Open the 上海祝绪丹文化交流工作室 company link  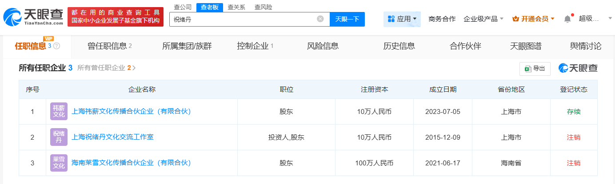112,137
